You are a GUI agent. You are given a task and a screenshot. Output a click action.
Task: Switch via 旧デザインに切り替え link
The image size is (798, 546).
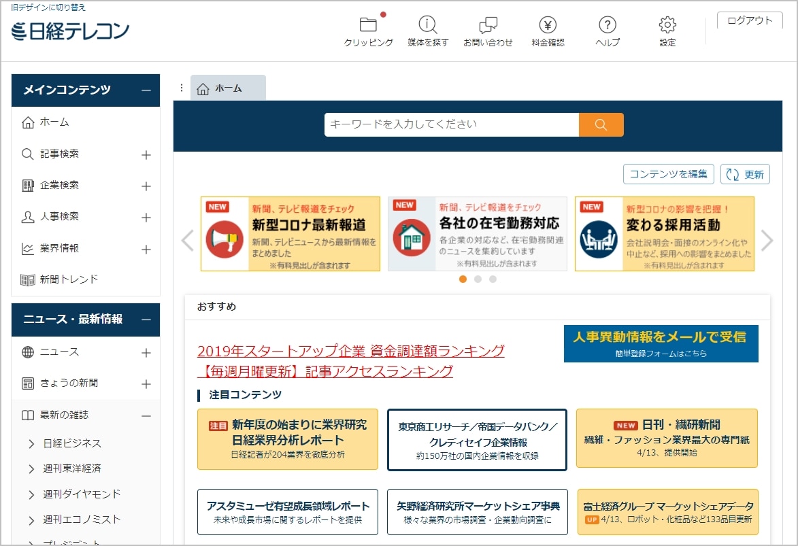[x=48, y=7]
